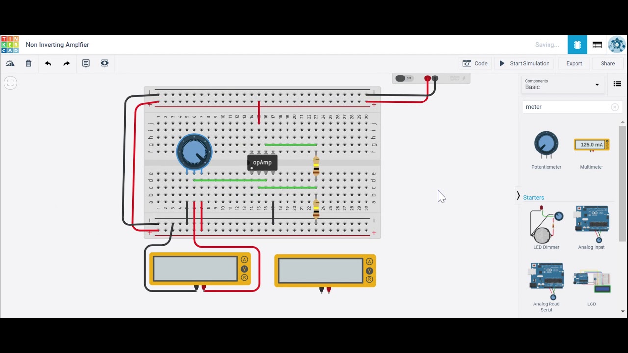Open the Code editor
Viewport: 628px width, 353px height.
click(x=475, y=63)
